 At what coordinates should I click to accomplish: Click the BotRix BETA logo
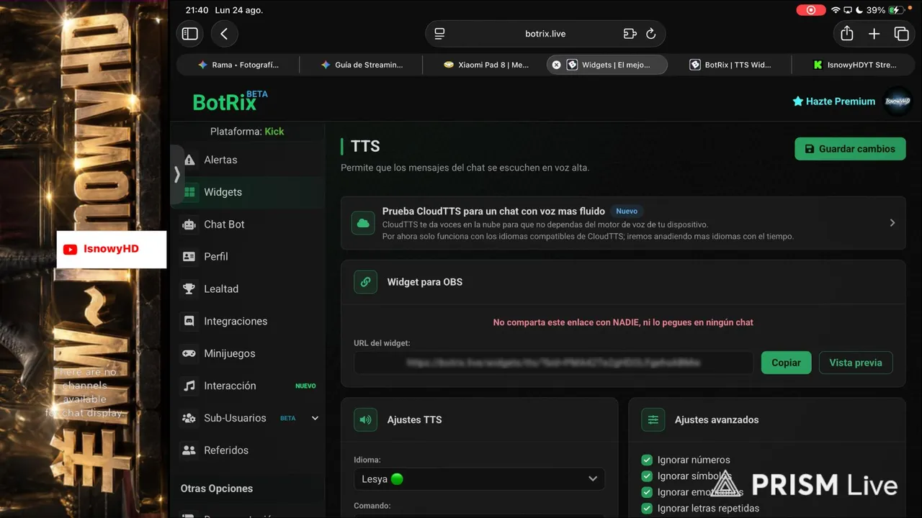[x=230, y=101]
